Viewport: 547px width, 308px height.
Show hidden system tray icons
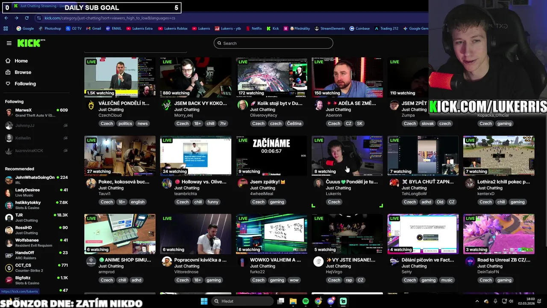[x=477, y=301]
